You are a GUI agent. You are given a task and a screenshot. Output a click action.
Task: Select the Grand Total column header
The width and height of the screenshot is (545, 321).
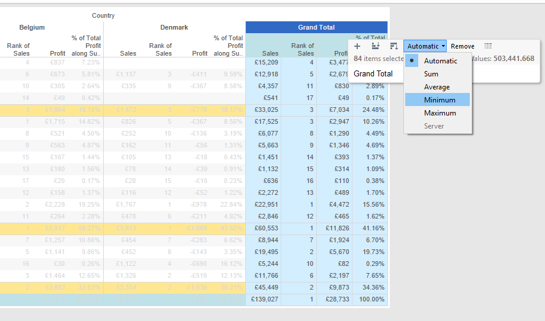(316, 27)
